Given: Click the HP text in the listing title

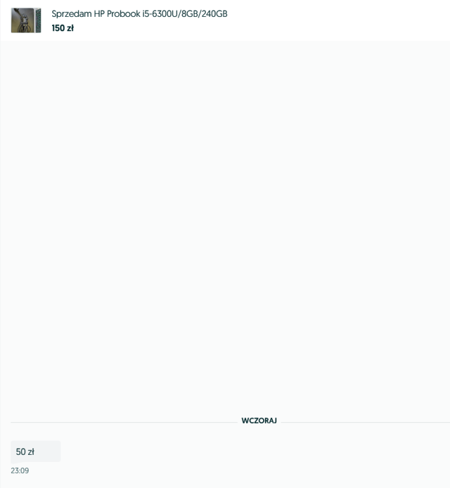Looking at the screenshot, I should pyautogui.click(x=99, y=14).
